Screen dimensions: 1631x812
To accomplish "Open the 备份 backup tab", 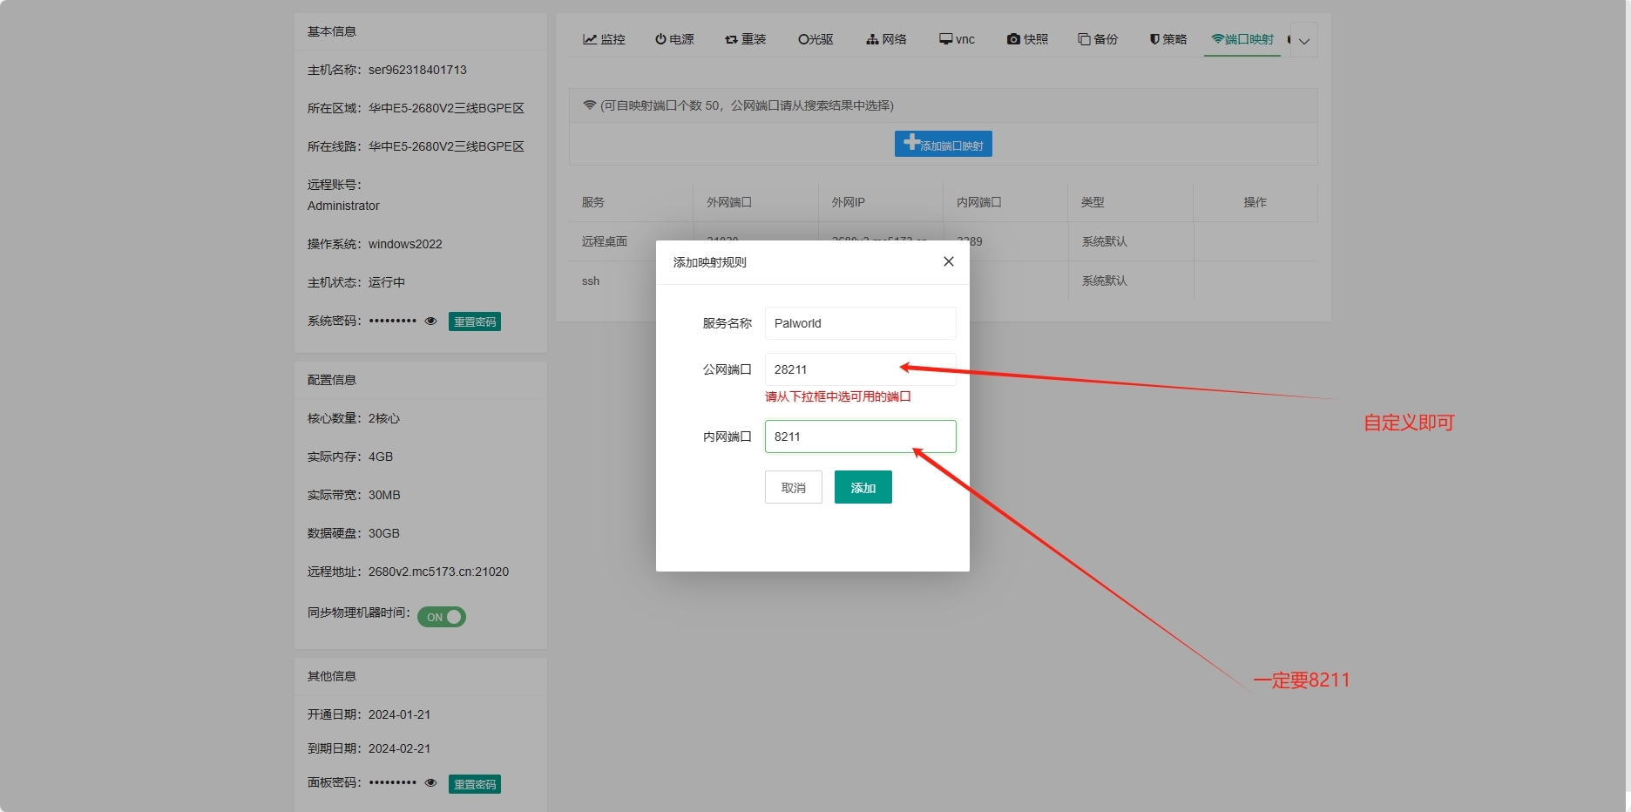I will [x=1098, y=39].
